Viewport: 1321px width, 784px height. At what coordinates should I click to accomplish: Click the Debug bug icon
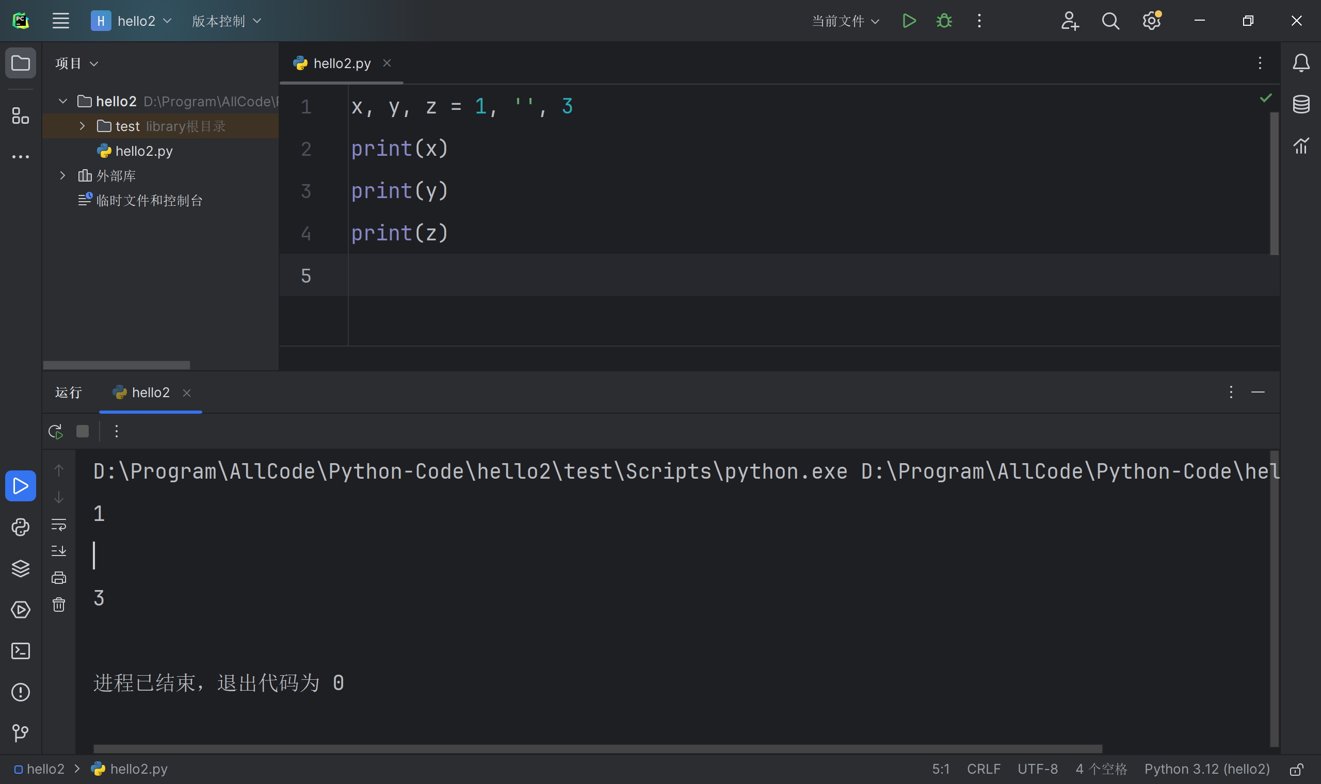coord(944,21)
